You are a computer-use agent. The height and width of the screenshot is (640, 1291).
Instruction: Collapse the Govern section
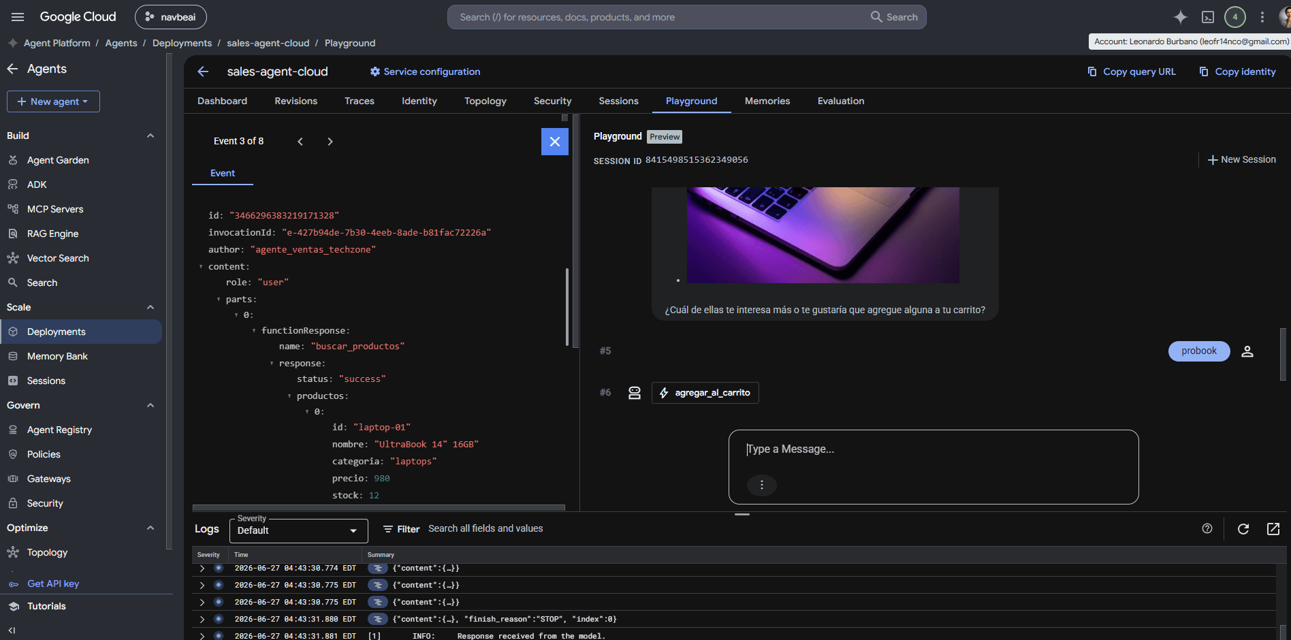[x=150, y=405]
